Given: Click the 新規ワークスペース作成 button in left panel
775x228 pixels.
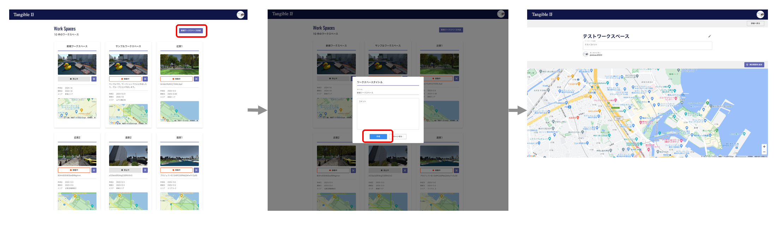Looking at the screenshot, I should click(191, 31).
